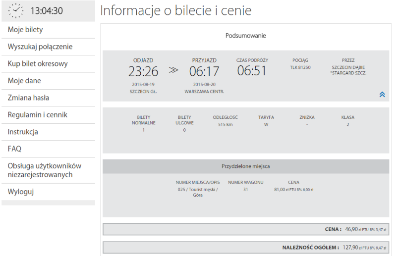Click the PRZEZ label
This screenshot has width=396, height=256.
point(348,60)
